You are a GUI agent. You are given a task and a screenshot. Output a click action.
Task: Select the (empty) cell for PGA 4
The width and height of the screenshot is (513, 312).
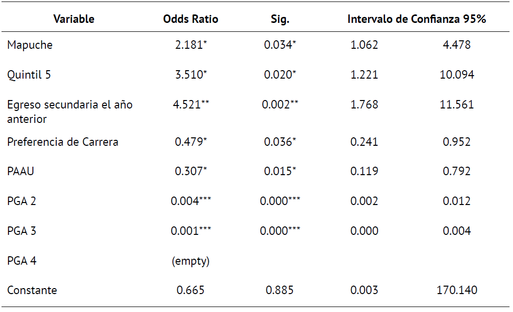(x=190, y=261)
